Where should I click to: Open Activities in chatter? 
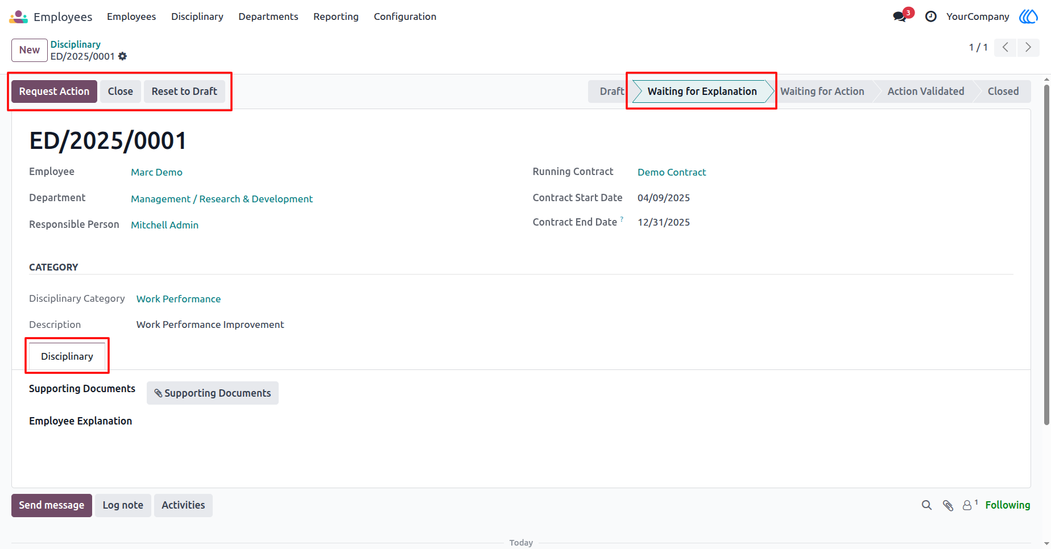183,505
